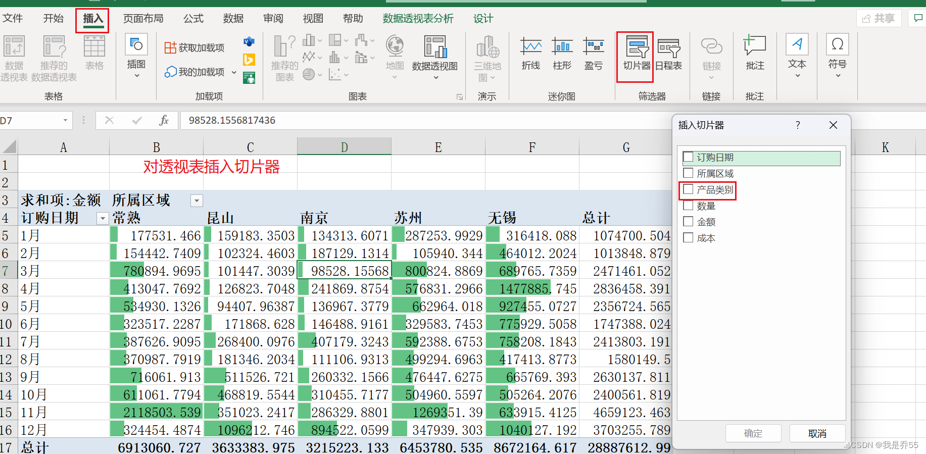Open the Charts group dialog launcher
This screenshot has height=454, width=926.
tap(460, 96)
